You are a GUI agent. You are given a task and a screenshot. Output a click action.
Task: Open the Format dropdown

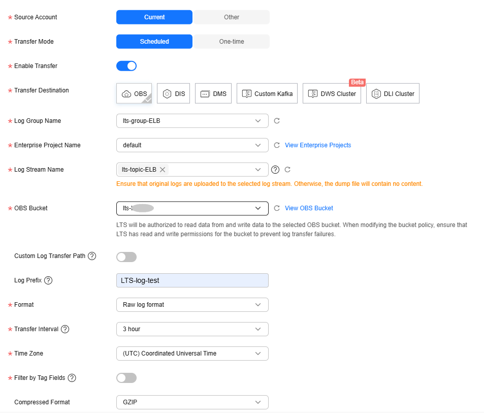pyautogui.click(x=192, y=305)
